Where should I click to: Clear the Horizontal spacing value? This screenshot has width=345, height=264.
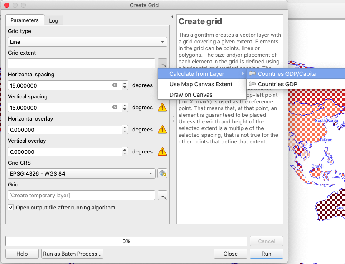pos(115,85)
